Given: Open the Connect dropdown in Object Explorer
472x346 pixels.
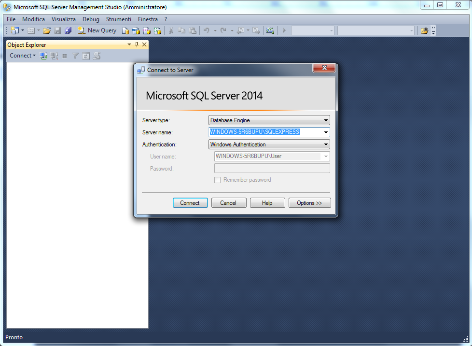Looking at the screenshot, I should coord(23,56).
